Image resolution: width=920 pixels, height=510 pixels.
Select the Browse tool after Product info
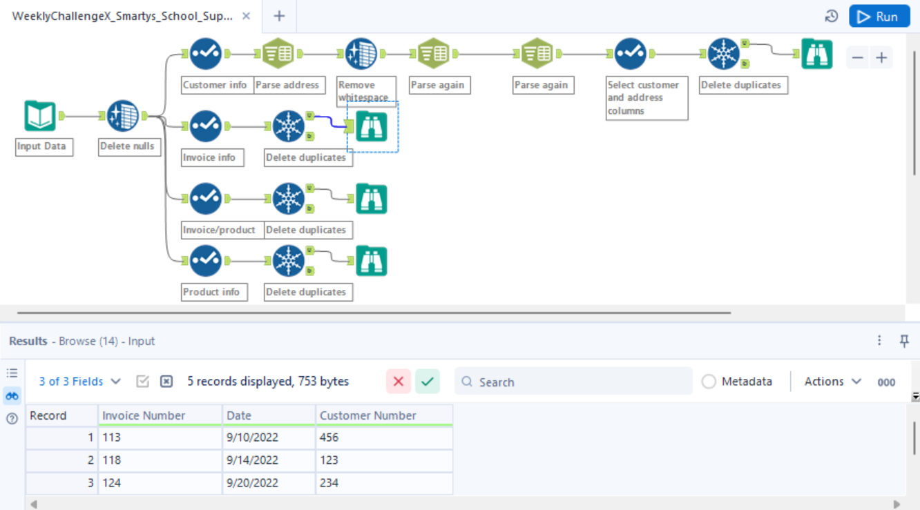[372, 262]
